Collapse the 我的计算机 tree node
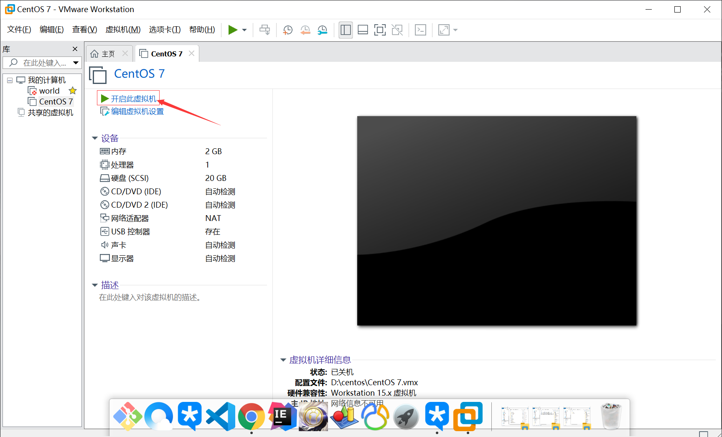This screenshot has height=437, width=722. click(x=10, y=80)
